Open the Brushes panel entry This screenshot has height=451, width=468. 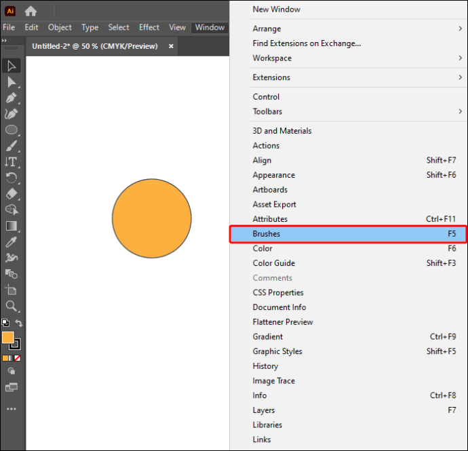(x=348, y=234)
